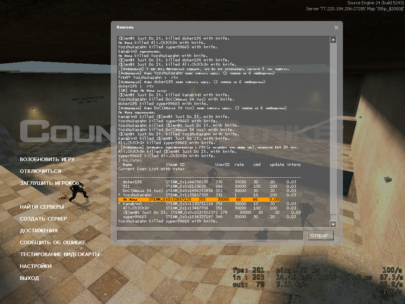This screenshot has width=405, height=304.
Task: Click the 'update' column header
Action: coord(277,164)
